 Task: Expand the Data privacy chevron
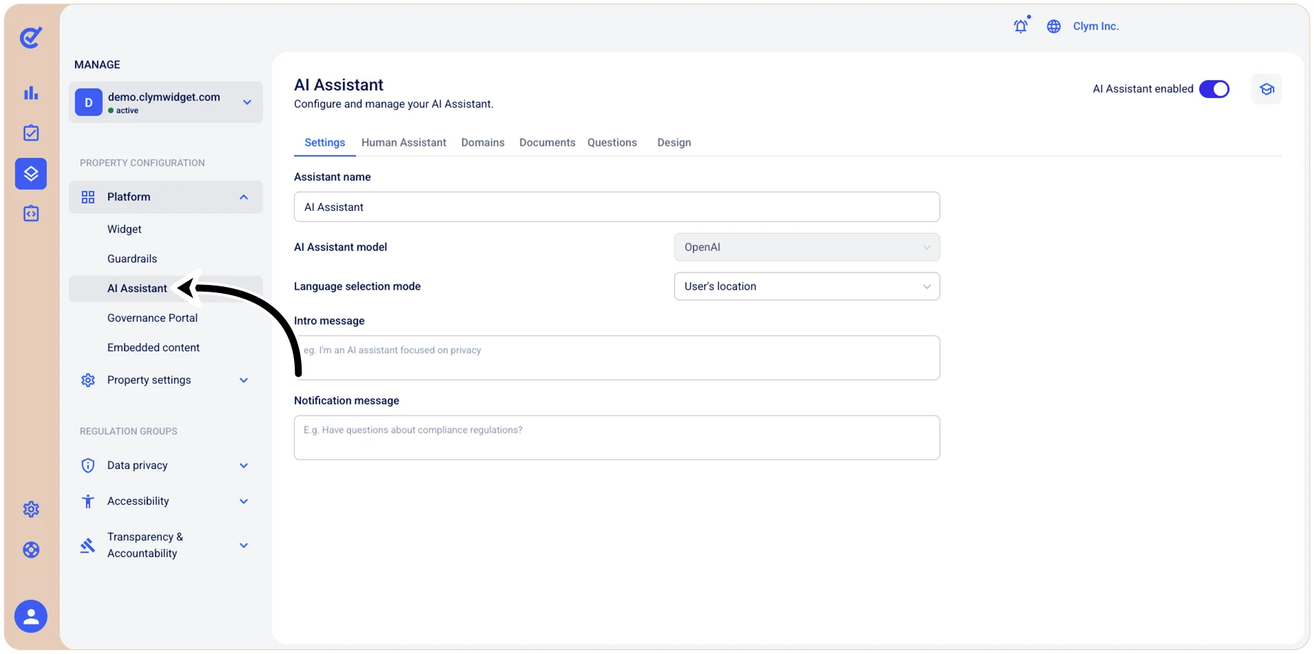pyautogui.click(x=243, y=466)
